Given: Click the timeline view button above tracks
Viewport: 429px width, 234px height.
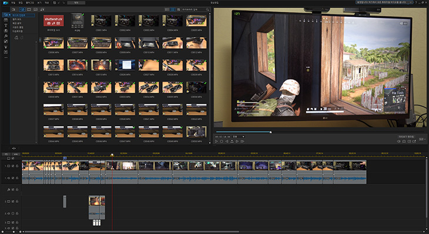Looking at the screenshot, I should click(x=16, y=154).
